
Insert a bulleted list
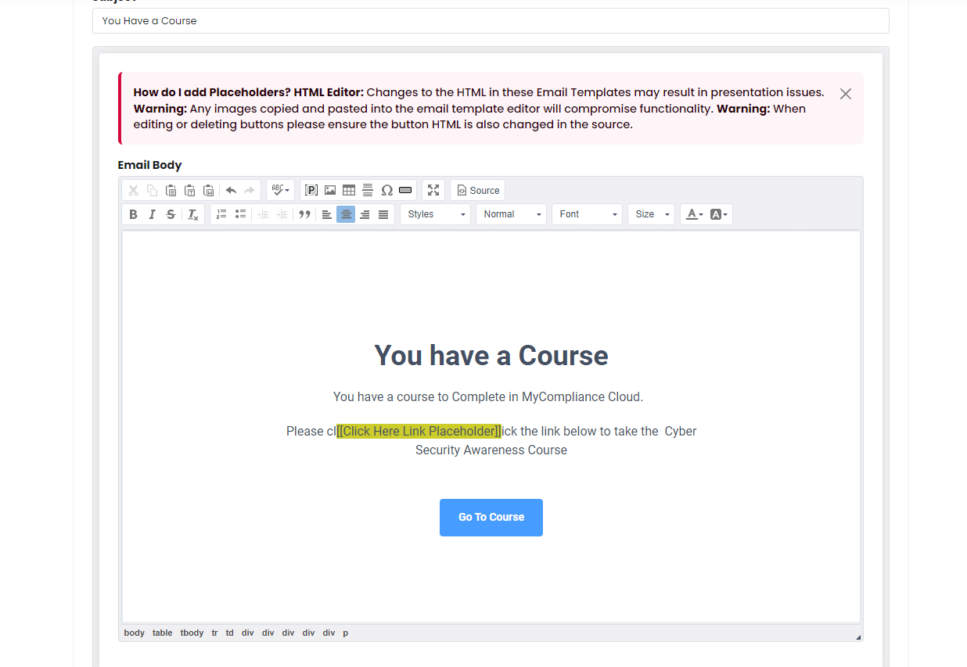point(240,214)
